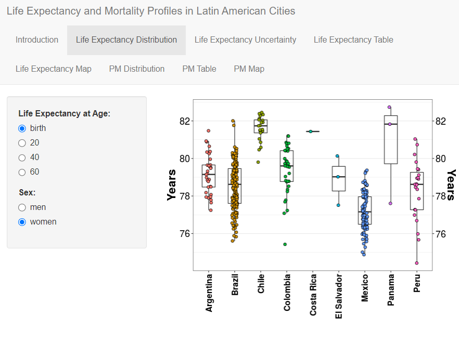This screenshot has width=459, height=356.
Task: Switch to the PM Distribution tab
Action: (136, 69)
